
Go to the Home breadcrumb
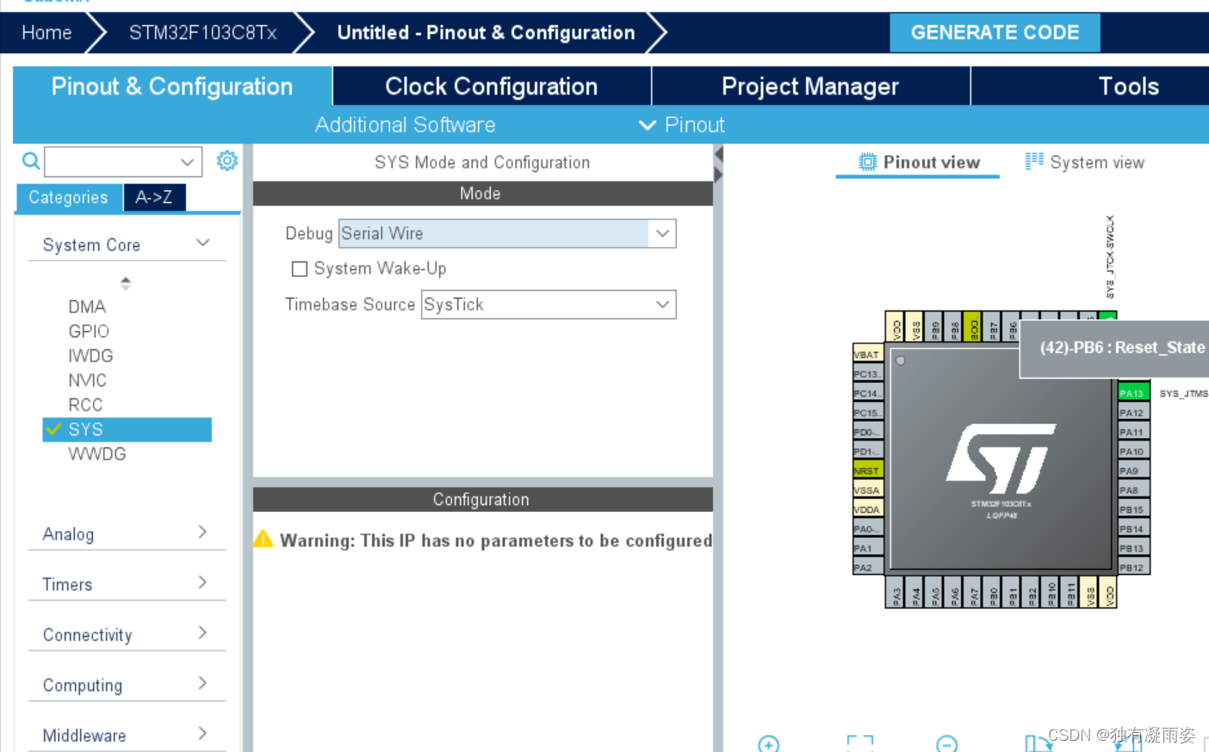[46, 33]
